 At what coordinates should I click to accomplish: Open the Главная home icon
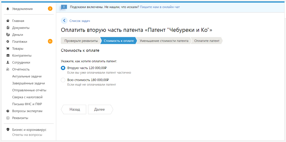[8, 21]
